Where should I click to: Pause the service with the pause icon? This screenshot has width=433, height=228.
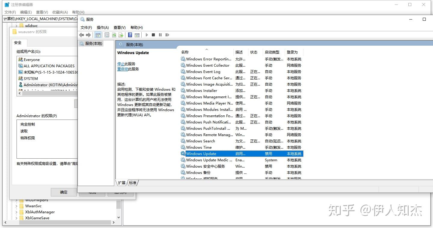[x=160, y=35]
